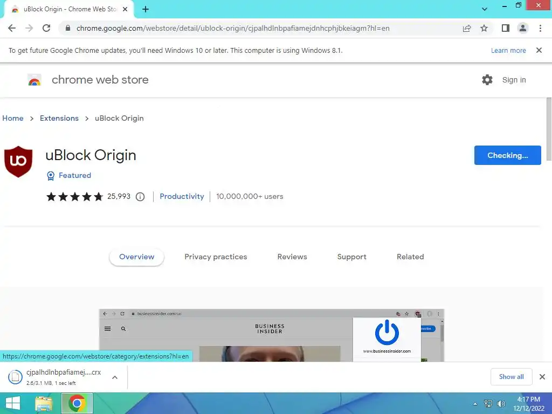This screenshot has height=414, width=552.
Task: Select the Overview tab
Action: 136,257
